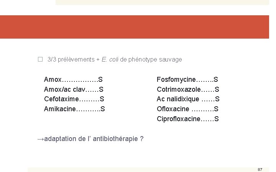The image size is (276, 172).
Task: Click the Amox/ac clav result line
Action: point(74,89)
